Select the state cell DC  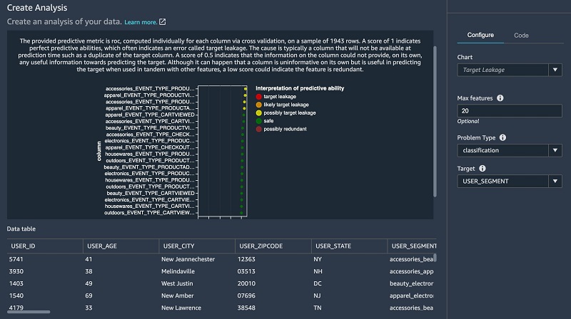point(318,283)
